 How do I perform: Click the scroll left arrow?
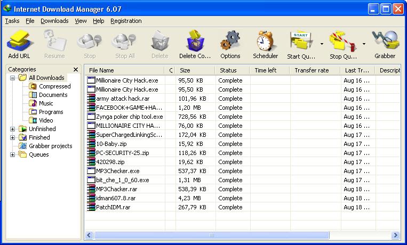pos(89,235)
